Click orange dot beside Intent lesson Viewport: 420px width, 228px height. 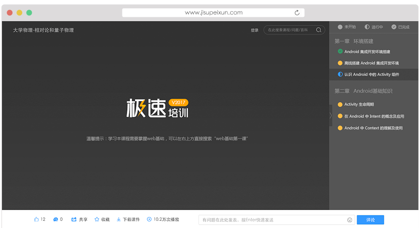(x=340, y=116)
